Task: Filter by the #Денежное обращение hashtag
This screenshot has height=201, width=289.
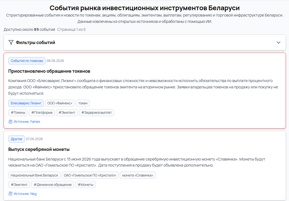Action: point(52,185)
